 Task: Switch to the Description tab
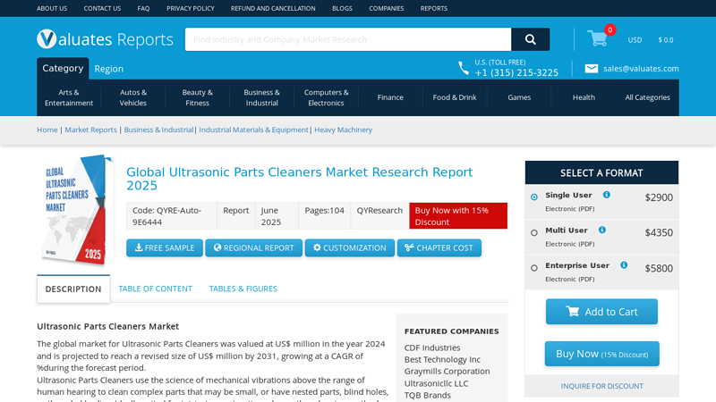click(73, 289)
